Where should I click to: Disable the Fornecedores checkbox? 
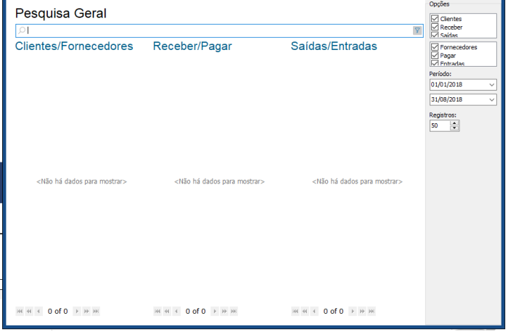(435, 47)
